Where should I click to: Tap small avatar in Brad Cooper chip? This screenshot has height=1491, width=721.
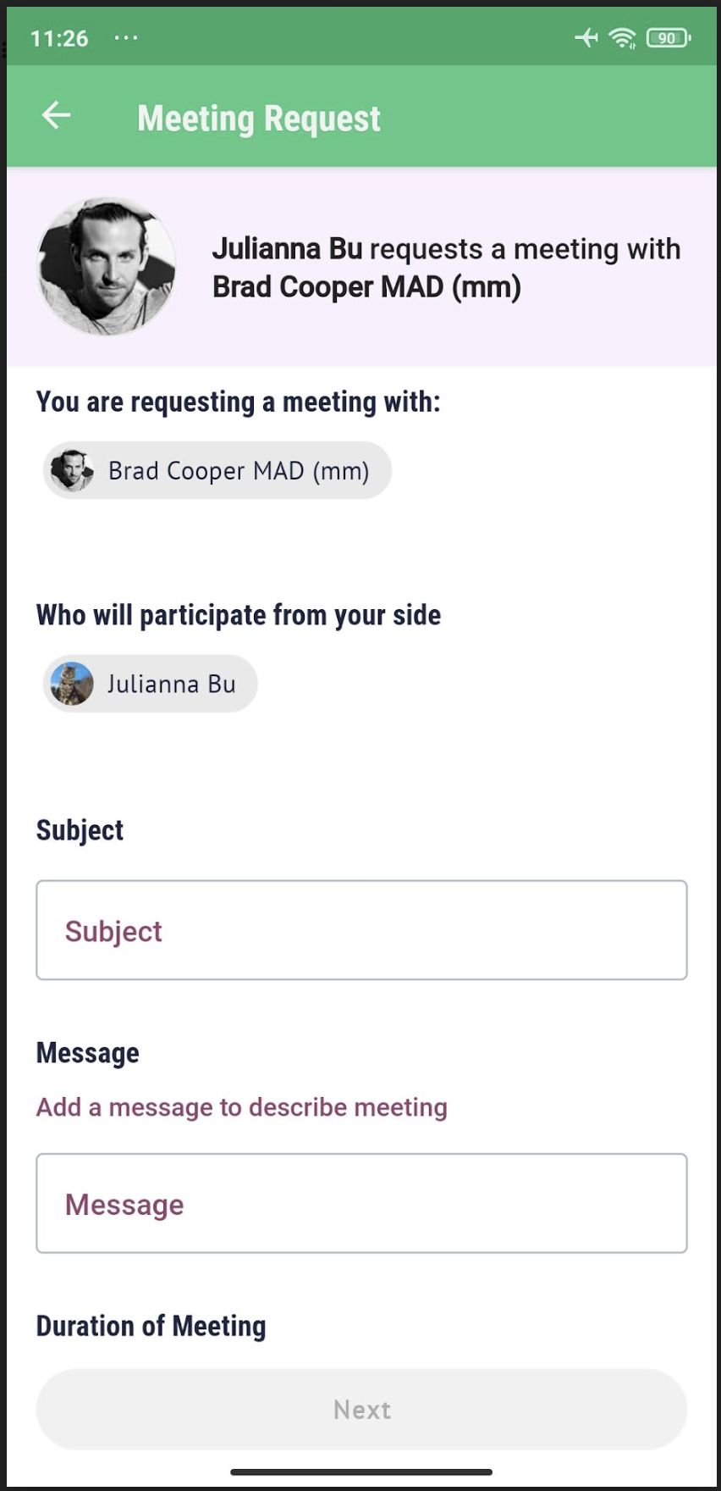(72, 470)
